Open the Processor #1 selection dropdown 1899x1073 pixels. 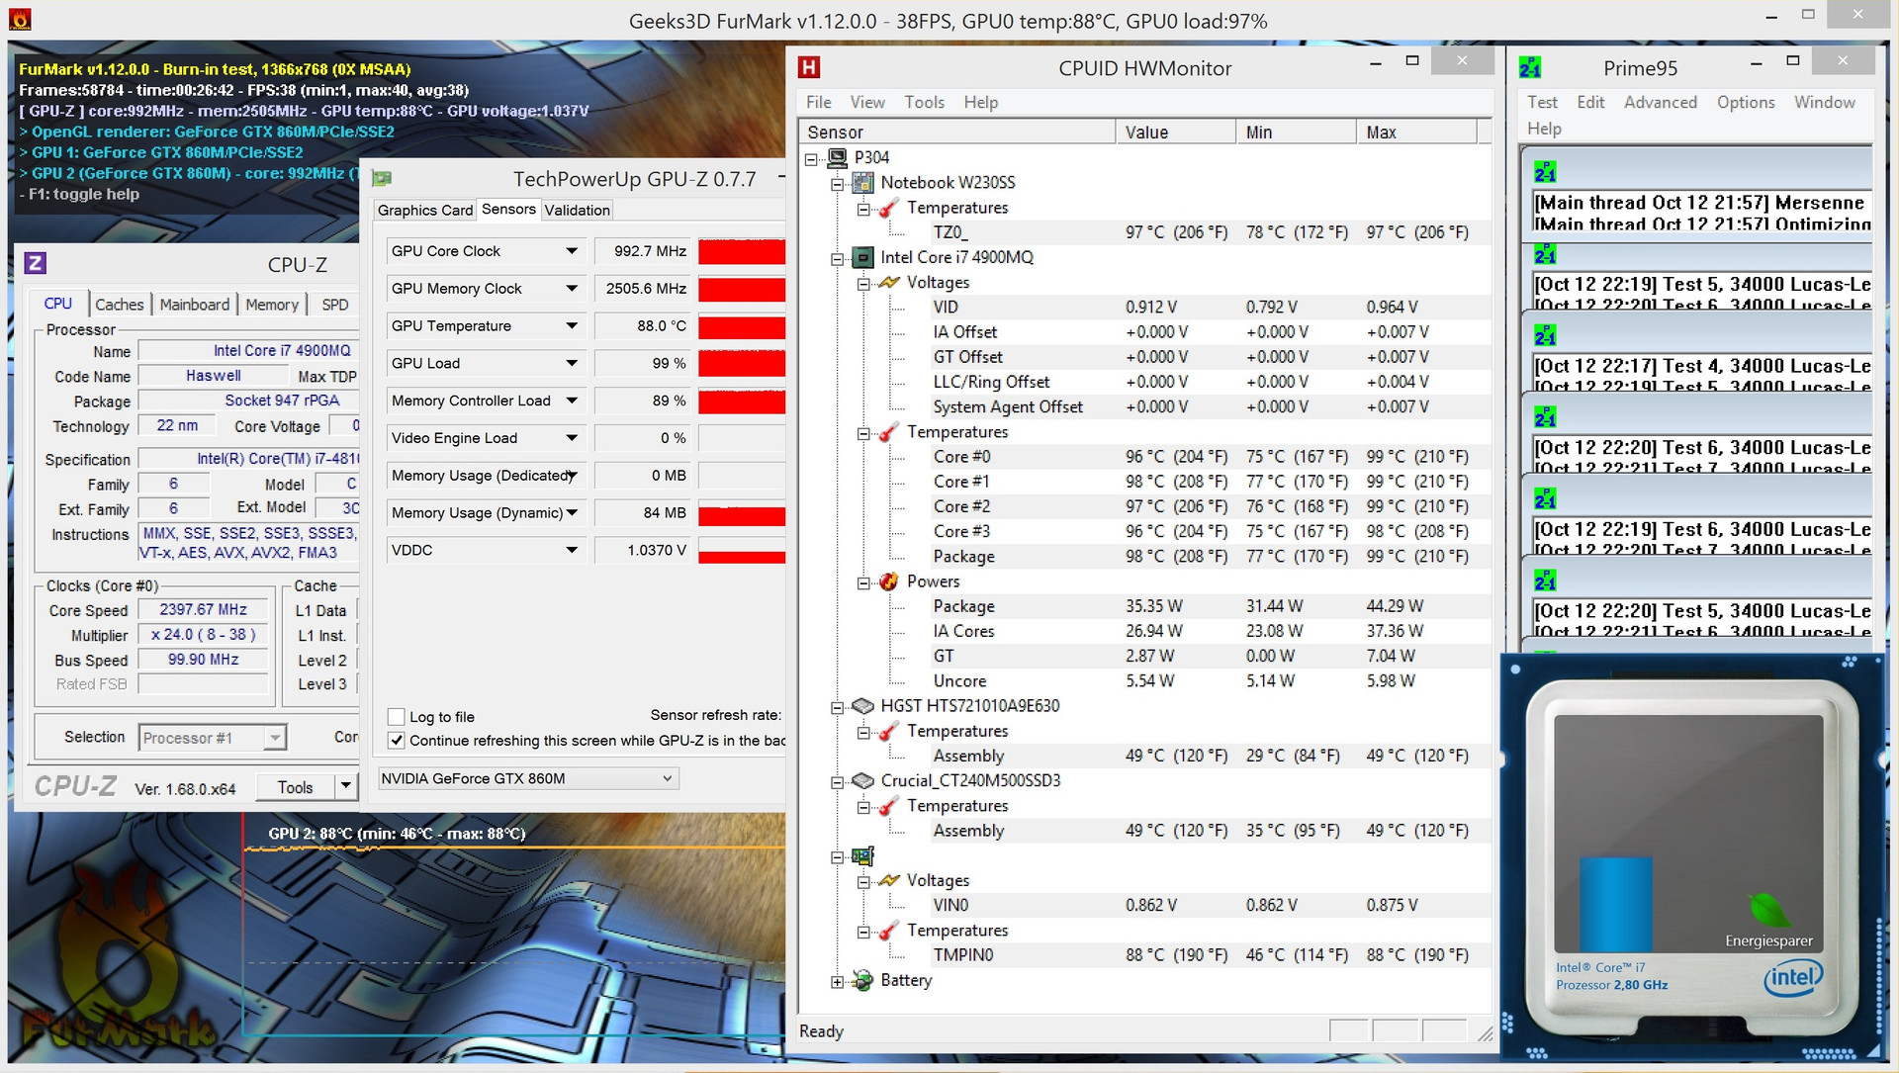pos(275,738)
